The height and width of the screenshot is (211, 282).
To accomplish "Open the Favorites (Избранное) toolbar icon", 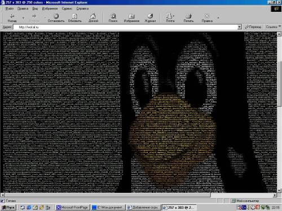I will pos(131,16).
